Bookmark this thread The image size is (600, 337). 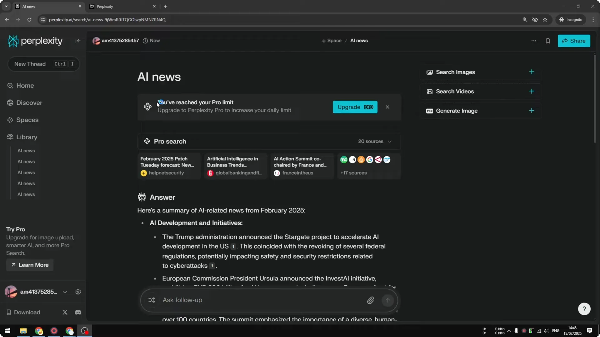click(x=548, y=41)
